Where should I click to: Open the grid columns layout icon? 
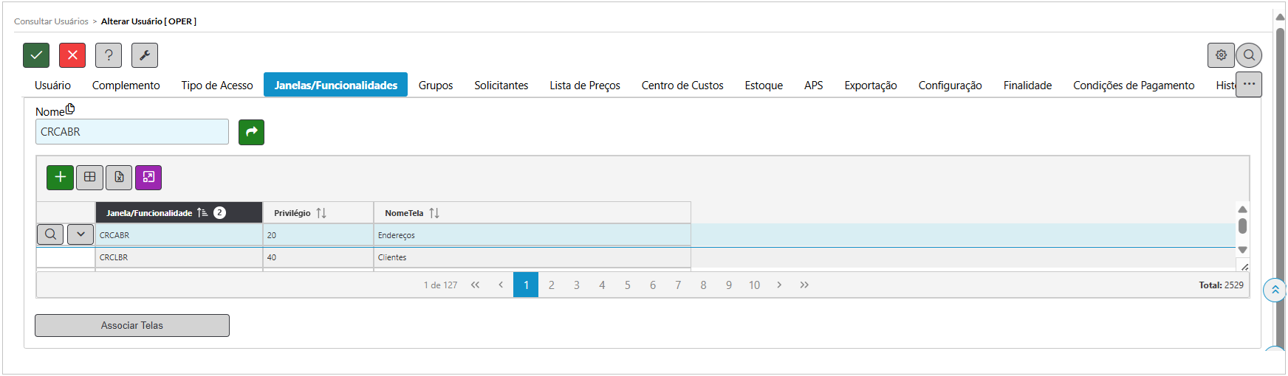coord(89,177)
